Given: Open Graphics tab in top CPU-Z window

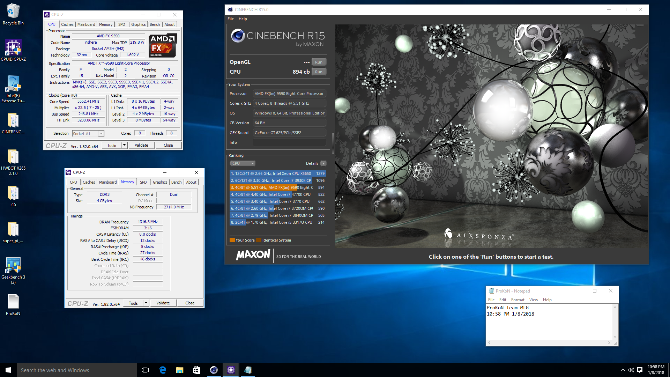Looking at the screenshot, I should pyautogui.click(x=138, y=24).
